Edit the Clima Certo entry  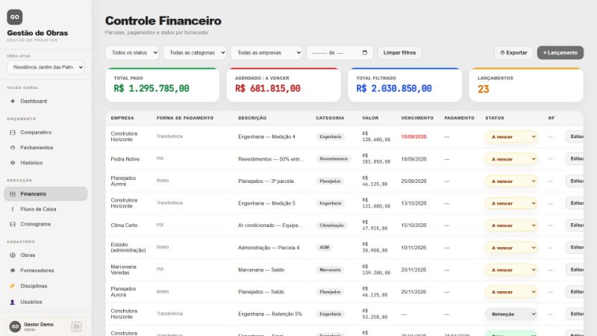point(575,225)
